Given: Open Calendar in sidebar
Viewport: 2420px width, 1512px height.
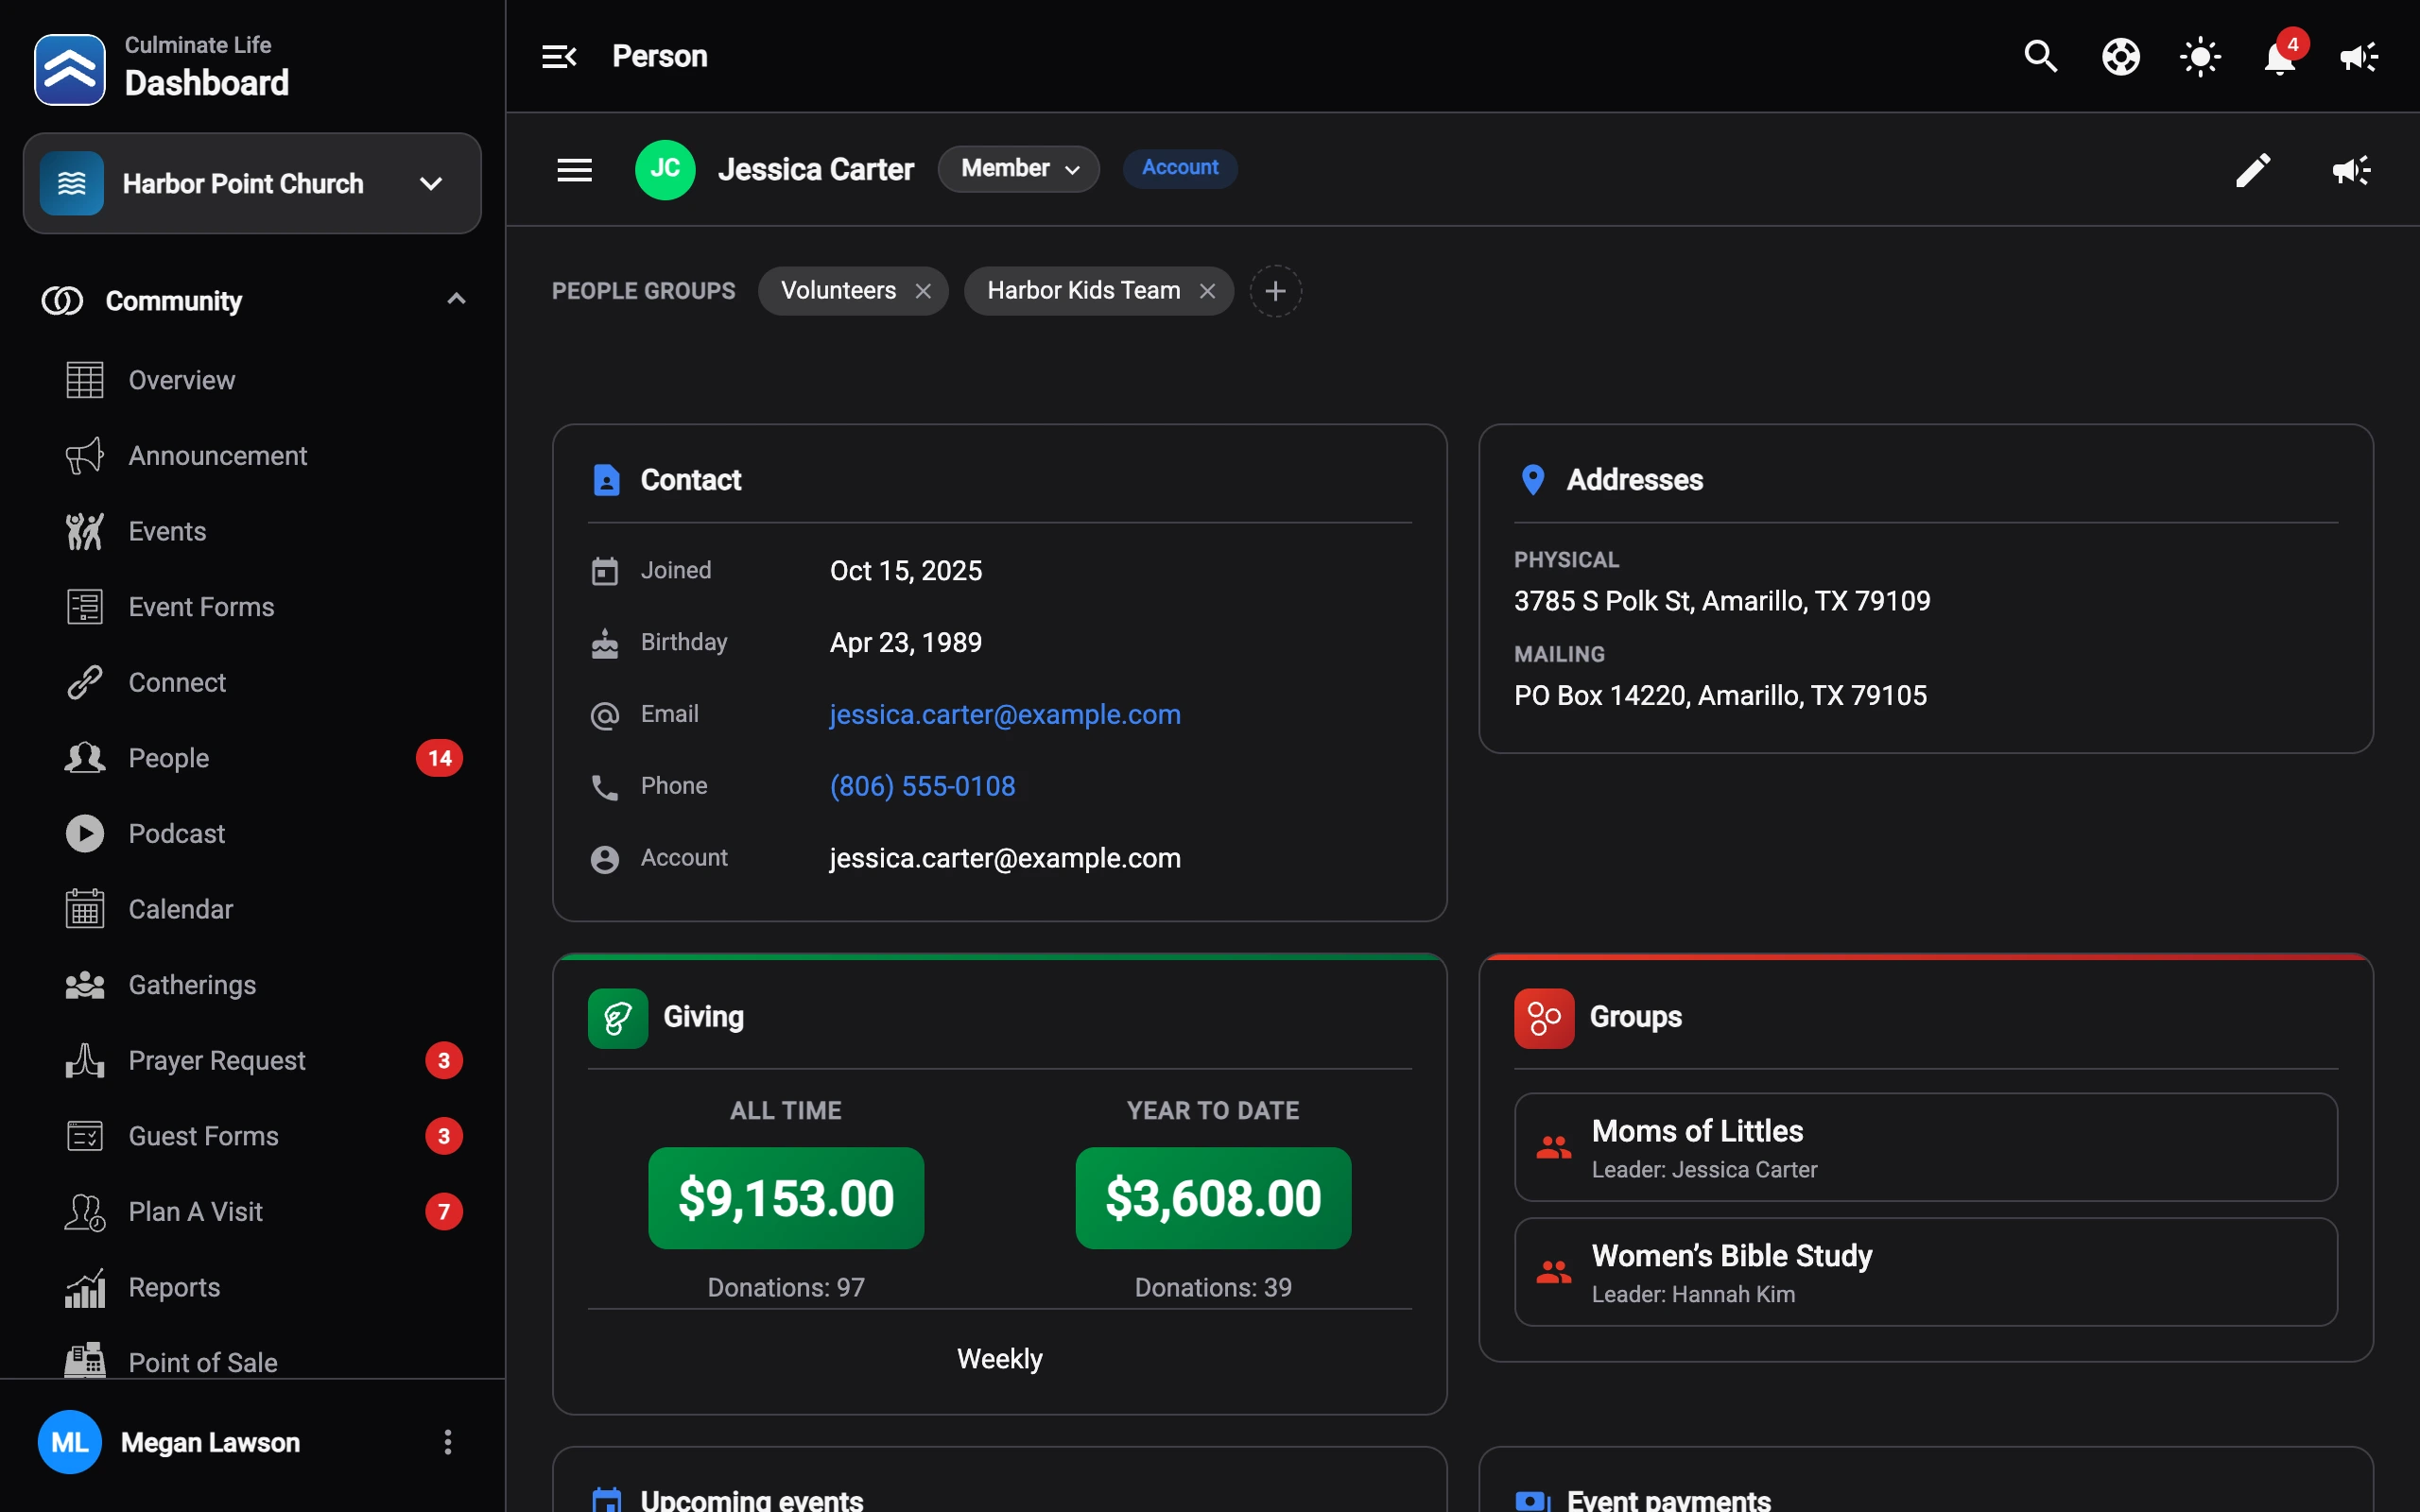Looking at the screenshot, I should pos(252,909).
